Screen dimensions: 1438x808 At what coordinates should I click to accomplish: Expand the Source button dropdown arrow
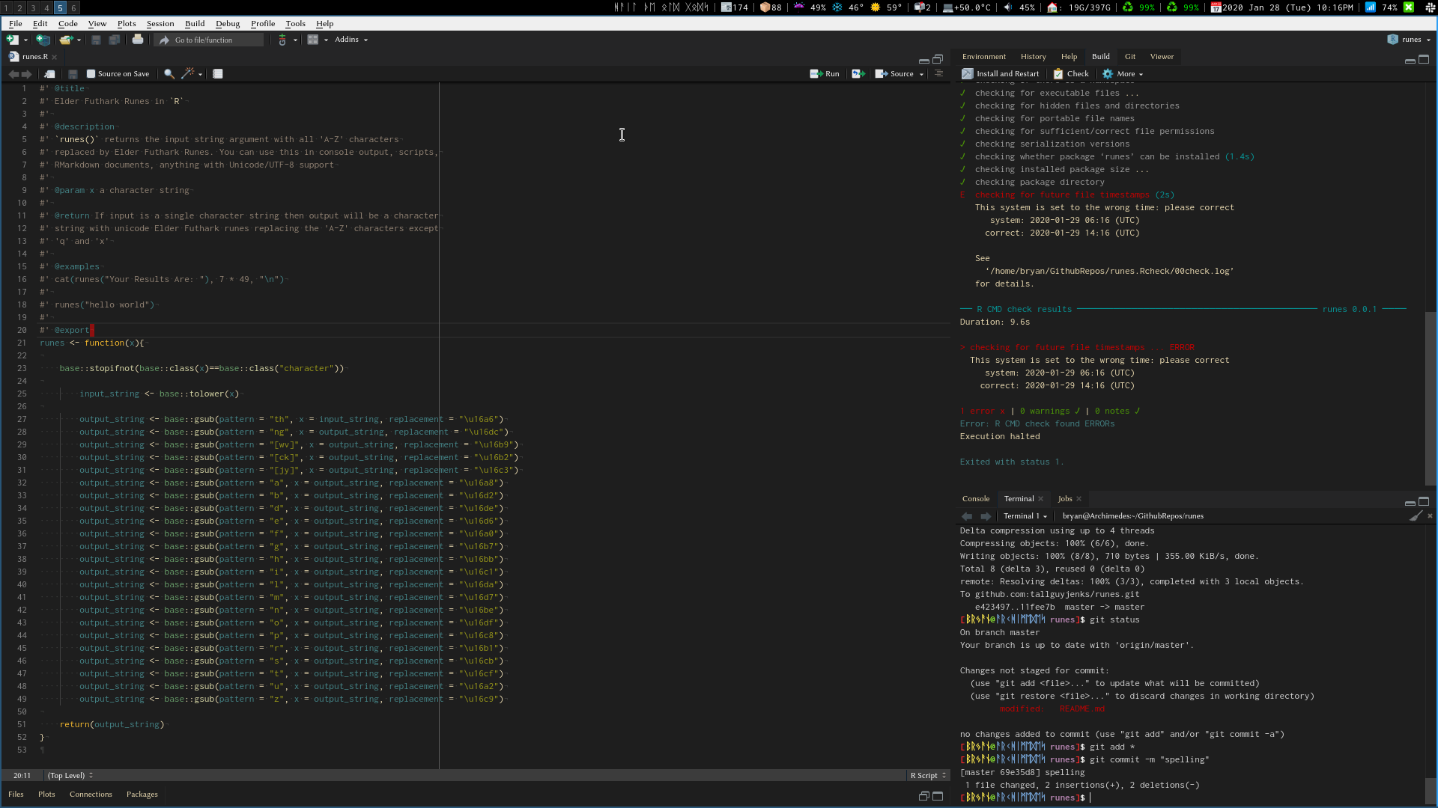921,74
